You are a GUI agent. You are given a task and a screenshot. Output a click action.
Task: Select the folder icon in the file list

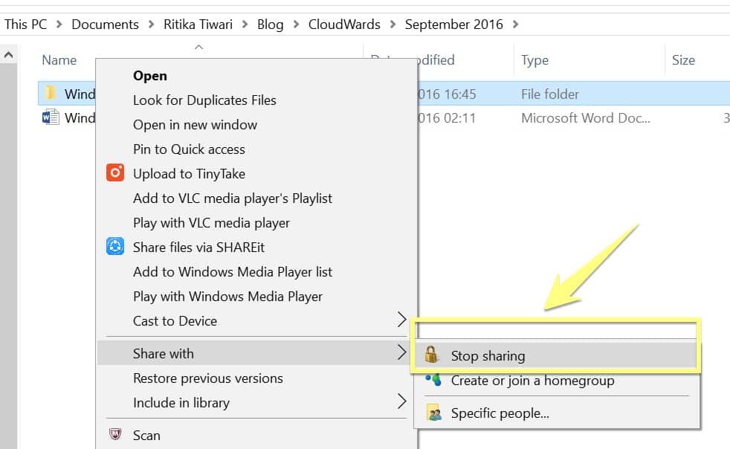click(x=51, y=93)
